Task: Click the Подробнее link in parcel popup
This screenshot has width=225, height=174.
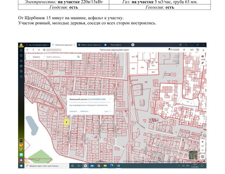Action: (x=73, y=111)
